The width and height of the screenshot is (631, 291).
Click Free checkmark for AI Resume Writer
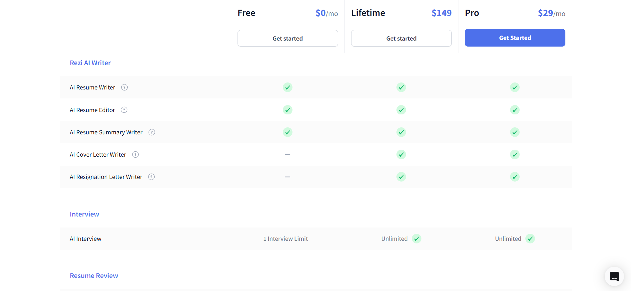(x=288, y=87)
